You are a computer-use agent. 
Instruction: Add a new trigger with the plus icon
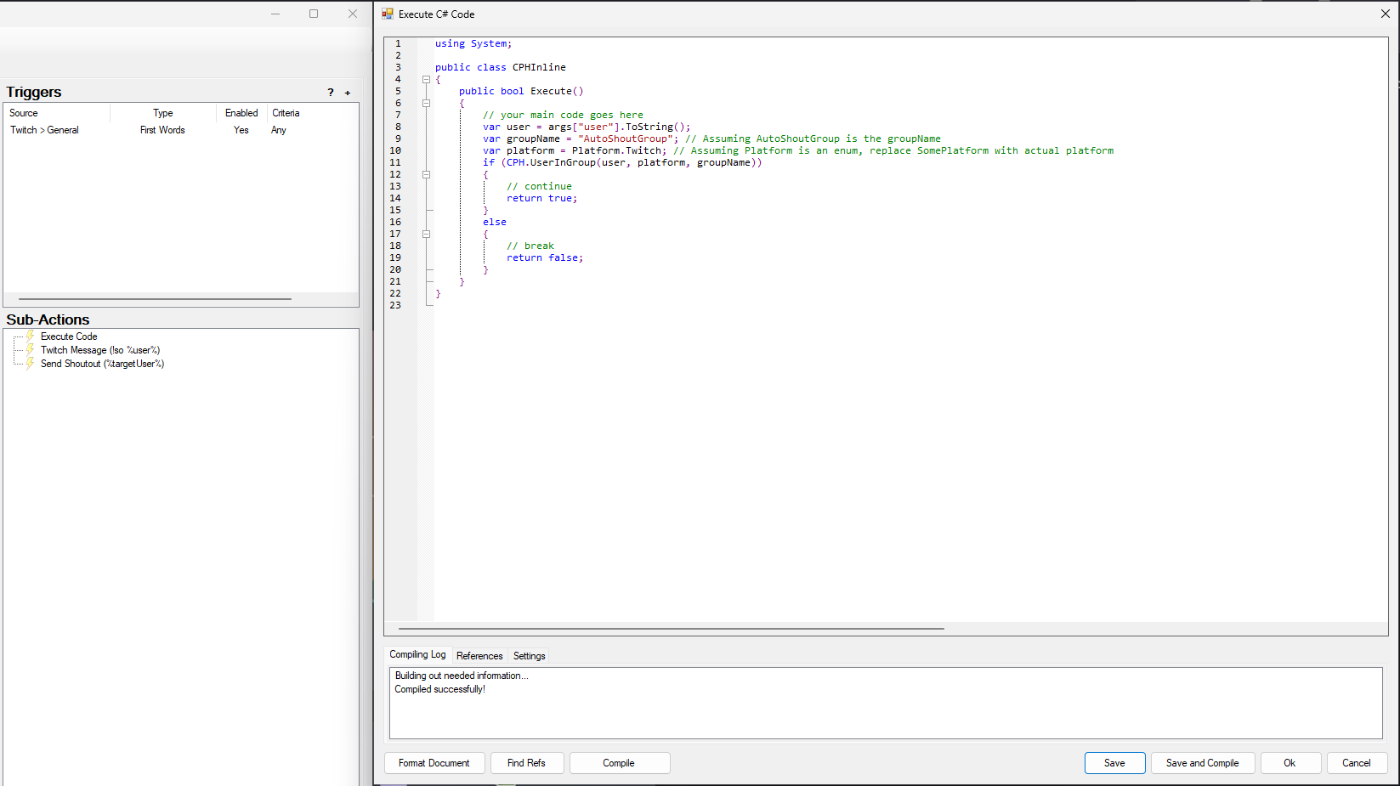point(348,93)
